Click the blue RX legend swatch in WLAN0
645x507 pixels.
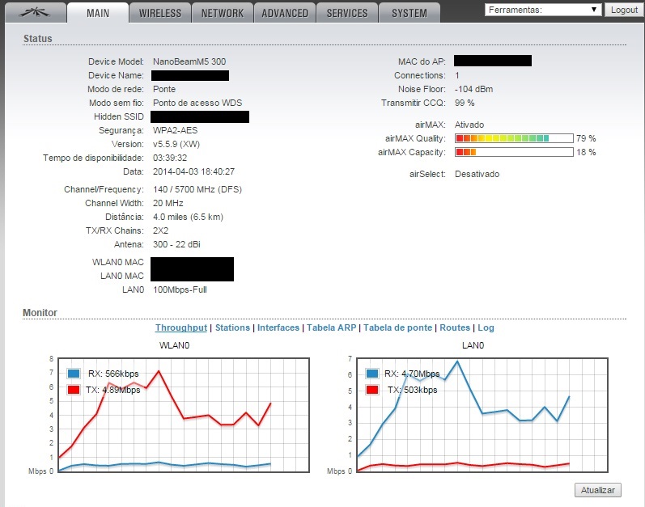(74, 374)
